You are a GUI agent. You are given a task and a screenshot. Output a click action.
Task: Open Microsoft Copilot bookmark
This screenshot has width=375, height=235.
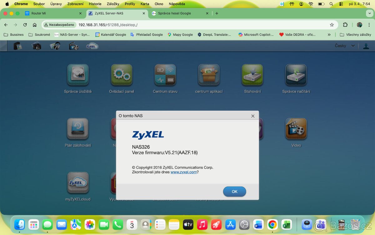(256, 35)
